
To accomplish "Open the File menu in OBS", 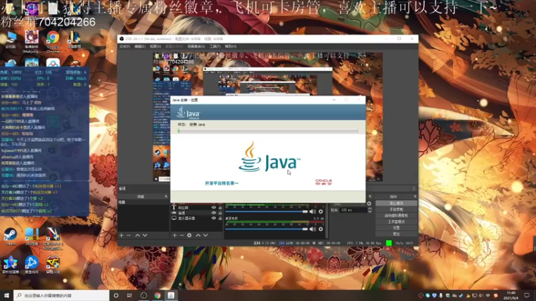I will [125, 46].
